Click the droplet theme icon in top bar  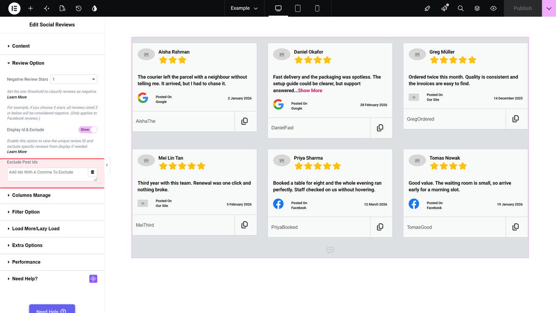tap(95, 8)
